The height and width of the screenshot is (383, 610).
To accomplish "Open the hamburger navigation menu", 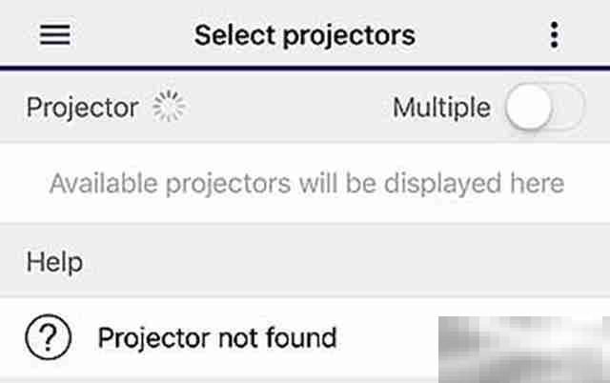I will coord(55,35).
